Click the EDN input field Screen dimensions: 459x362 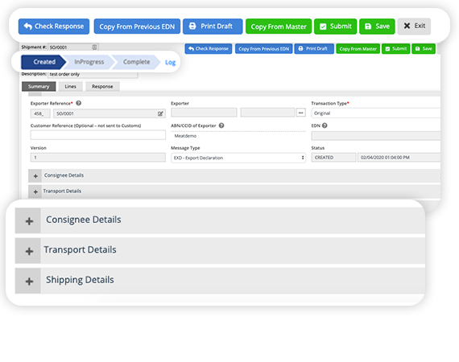376,136
